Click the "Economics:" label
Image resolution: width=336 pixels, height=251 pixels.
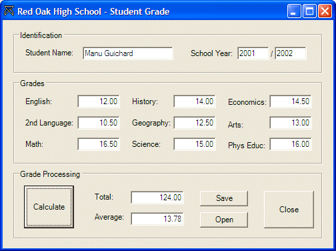pyautogui.click(x=247, y=102)
